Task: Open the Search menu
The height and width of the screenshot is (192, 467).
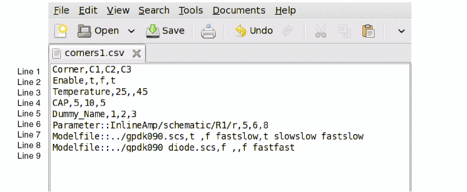Action: [x=154, y=10]
